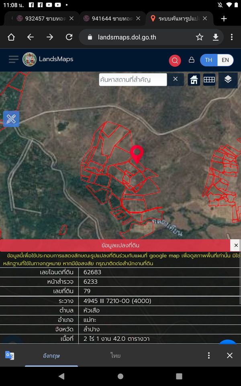
Task: Open the LandsMaps hamburger menu
Action: [13, 60]
